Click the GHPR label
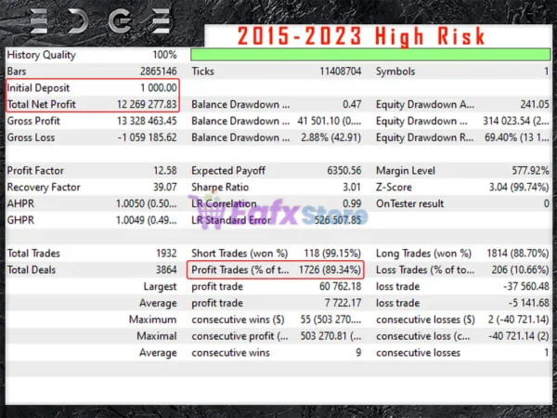The height and width of the screenshot is (418, 557). click(x=20, y=220)
